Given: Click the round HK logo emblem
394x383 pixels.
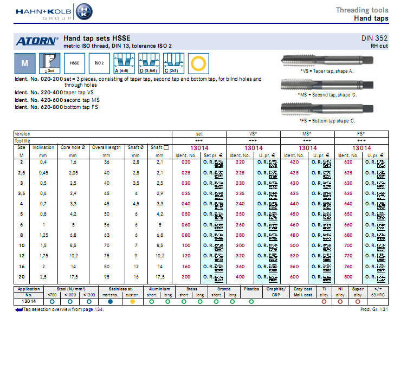Looking at the screenshot, I should coord(84,11).
